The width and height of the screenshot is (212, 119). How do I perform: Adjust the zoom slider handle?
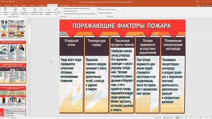200,118
